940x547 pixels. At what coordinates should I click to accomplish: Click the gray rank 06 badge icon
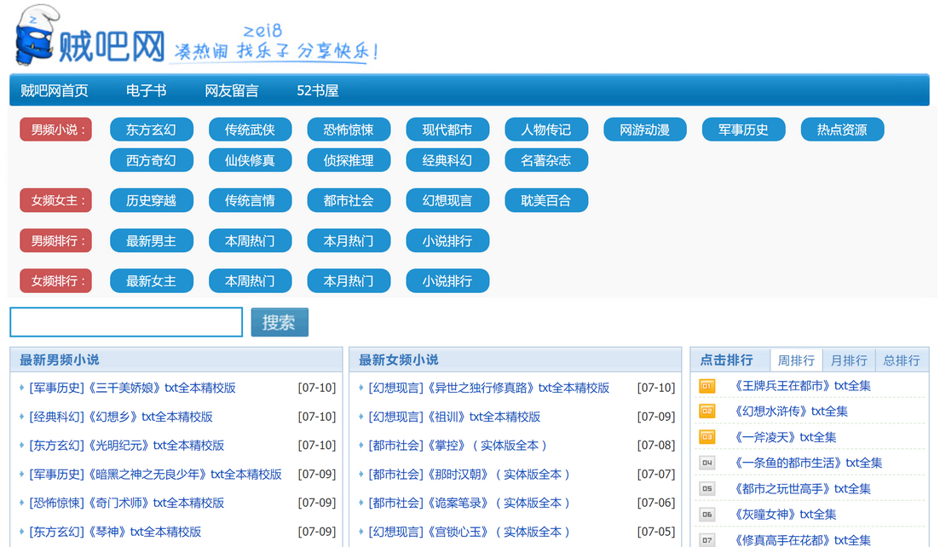coord(706,515)
